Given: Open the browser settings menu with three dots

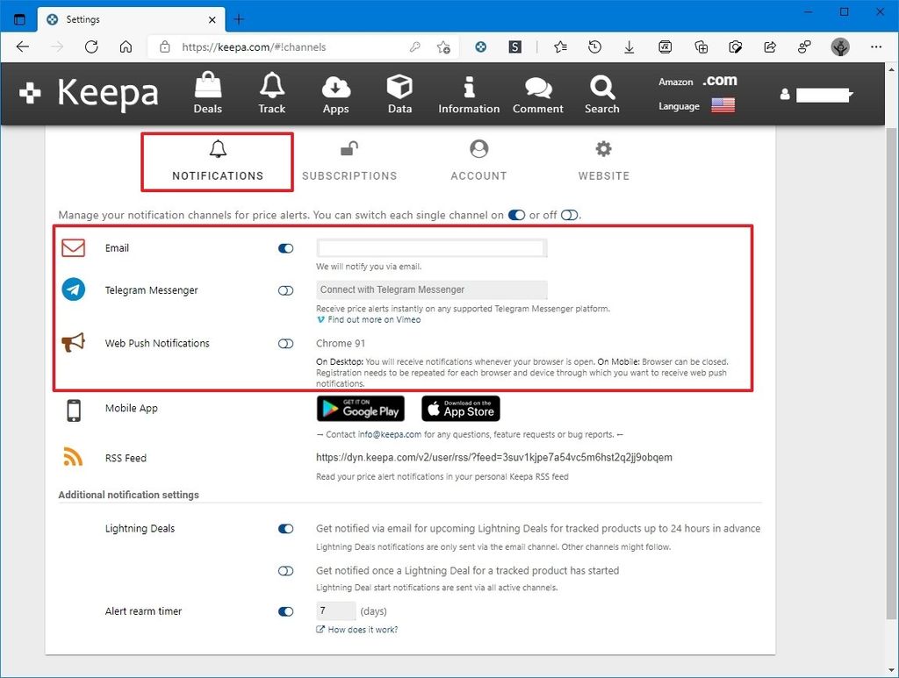Looking at the screenshot, I should tap(876, 46).
